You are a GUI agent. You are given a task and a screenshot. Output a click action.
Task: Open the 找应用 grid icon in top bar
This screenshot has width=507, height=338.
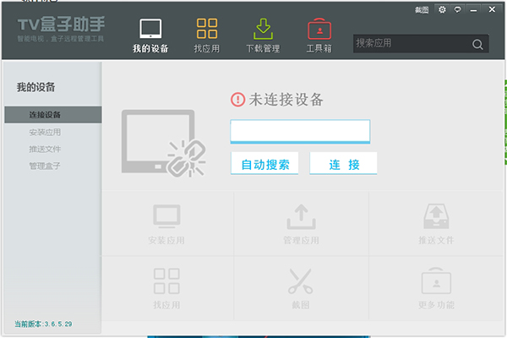click(x=207, y=29)
